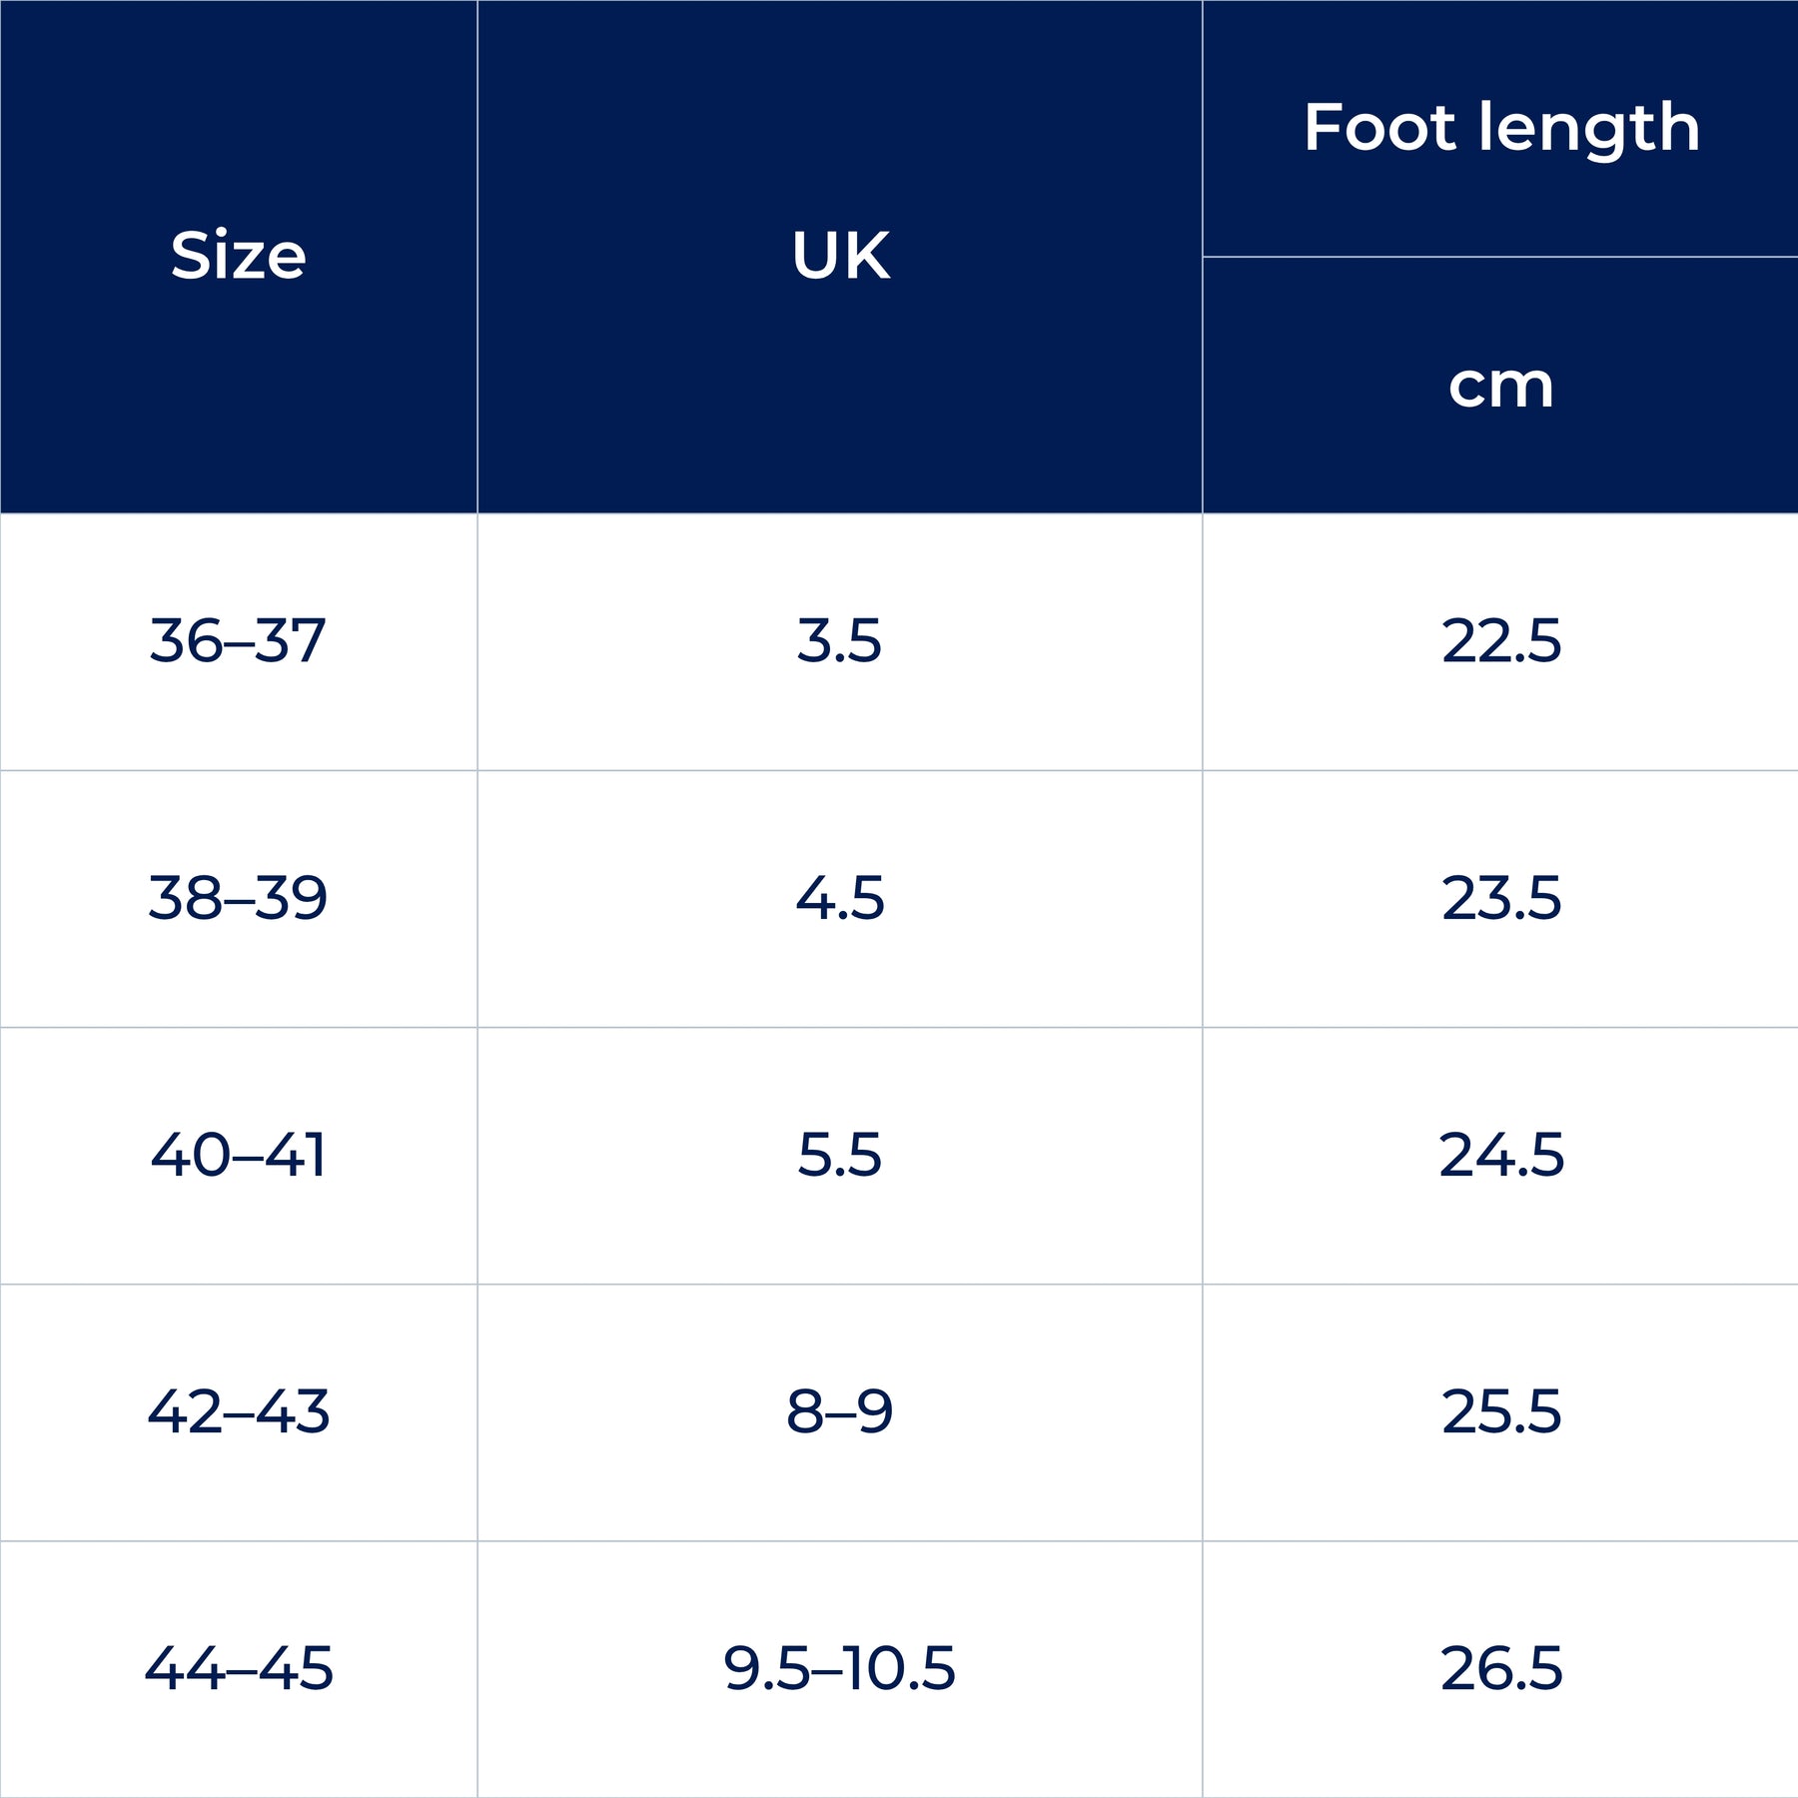This screenshot has height=1798, width=1798.
Task: Click the UK 3.5 value
Action: click(x=839, y=640)
